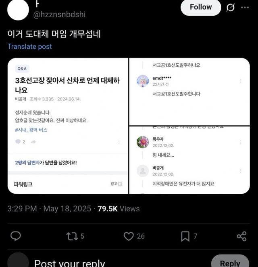Open the @hzznsnbdshi profile handle
This screenshot has height=267, width=258.
[60, 14]
